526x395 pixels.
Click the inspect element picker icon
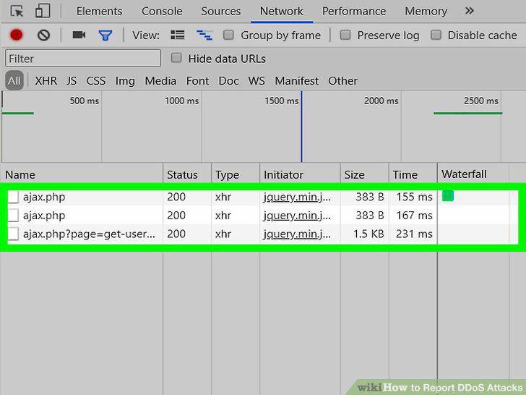[x=17, y=11]
